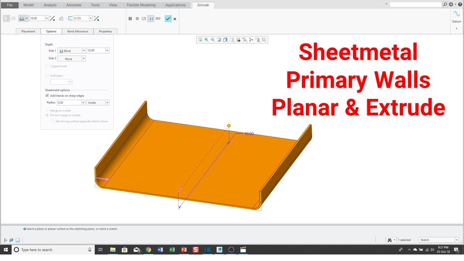Open the Properties panel tab
The height and width of the screenshot is (261, 464).
point(105,31)
